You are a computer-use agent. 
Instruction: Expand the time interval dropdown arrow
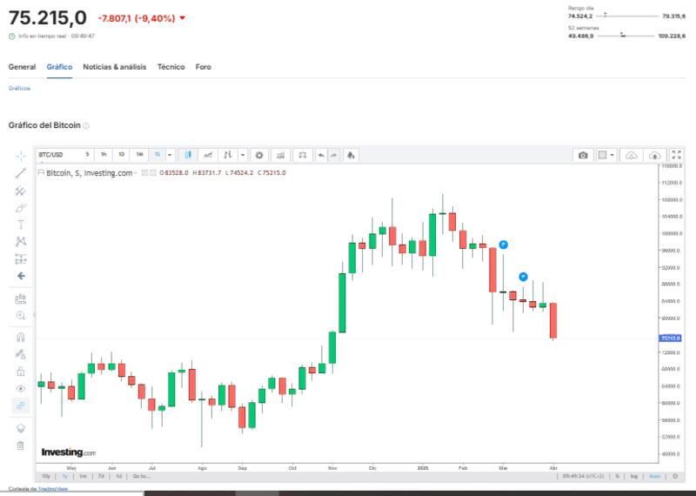coord(170,155)
